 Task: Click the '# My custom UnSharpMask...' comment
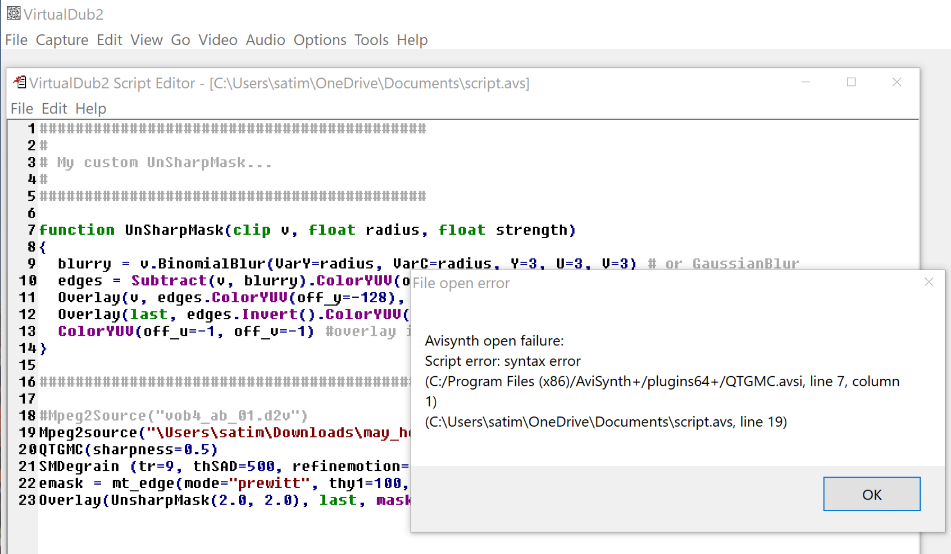click(156, 163)
